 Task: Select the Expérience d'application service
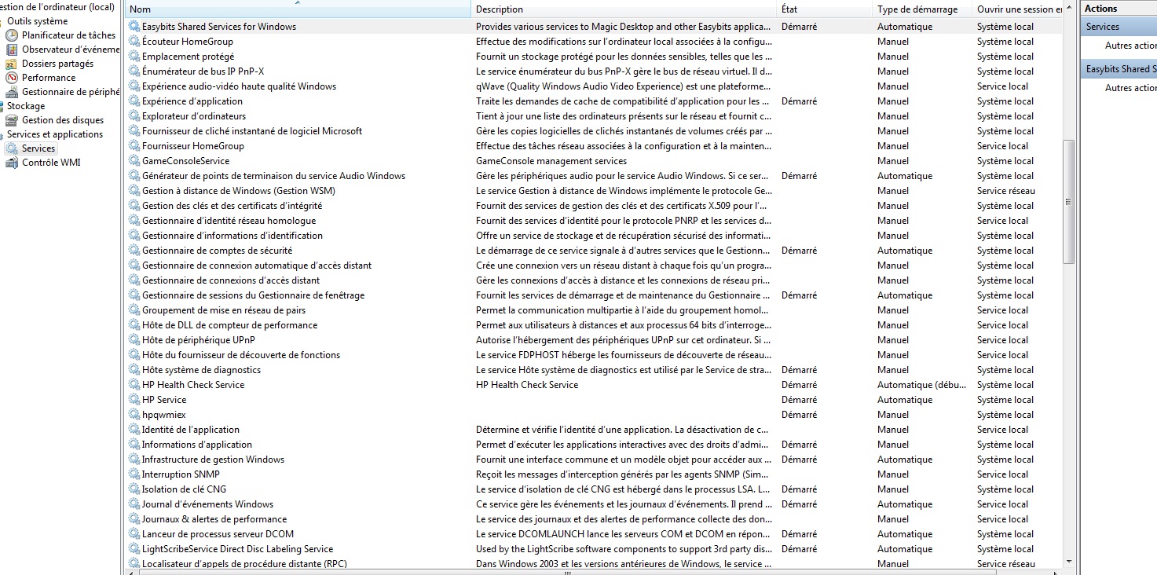tap(192, 101)
